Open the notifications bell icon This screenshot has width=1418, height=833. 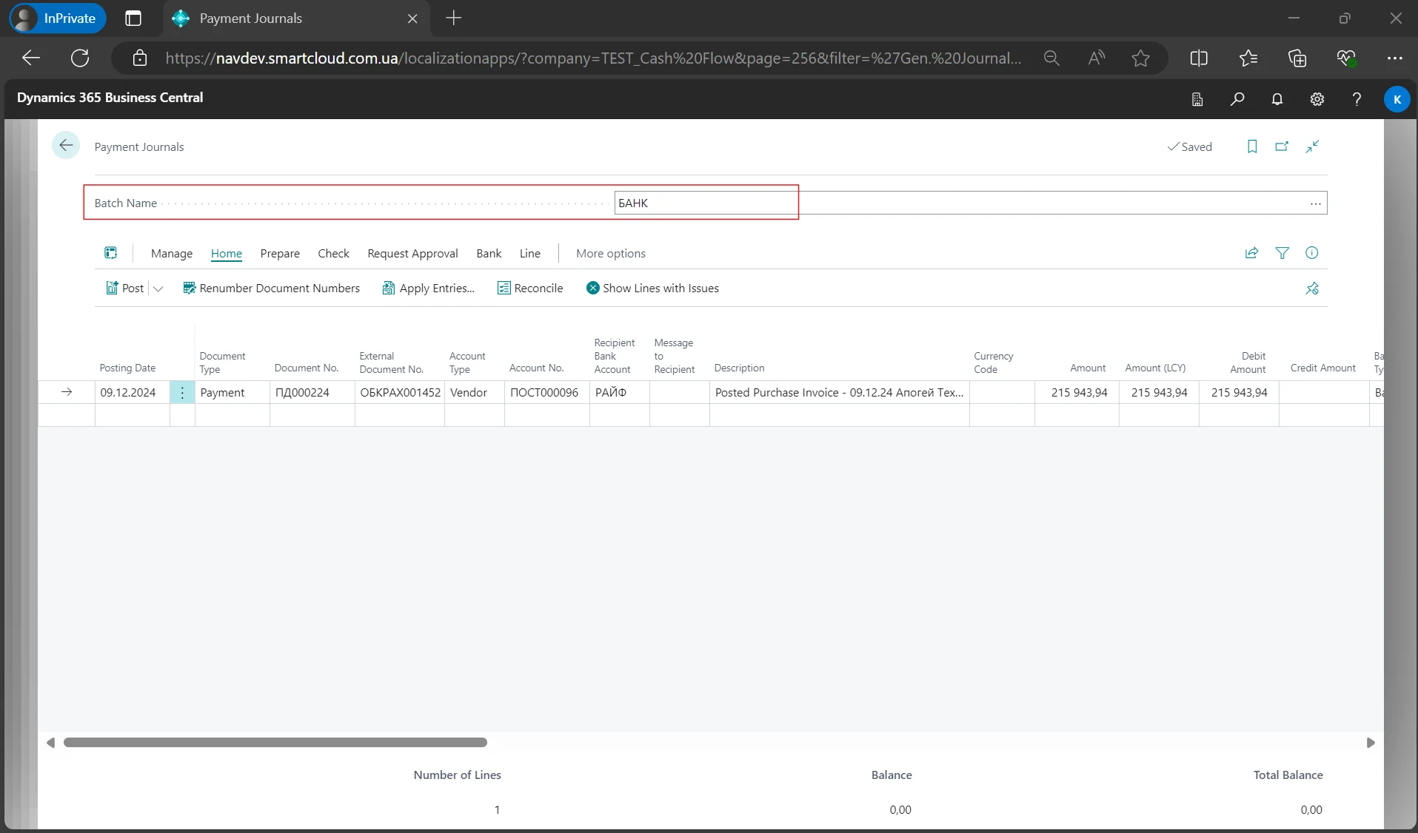(x=1277, y=98)
